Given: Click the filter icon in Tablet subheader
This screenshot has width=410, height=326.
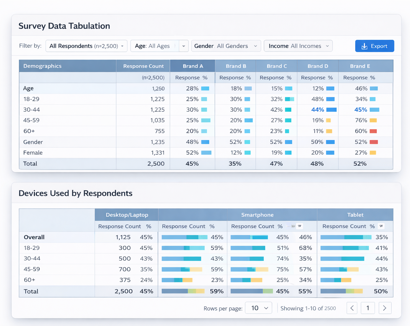Looking at the screenshot, I should tap(381, 226).
